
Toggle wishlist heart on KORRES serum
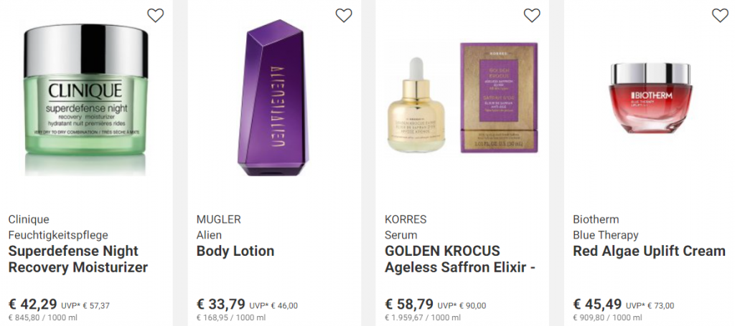coord(532,16)
